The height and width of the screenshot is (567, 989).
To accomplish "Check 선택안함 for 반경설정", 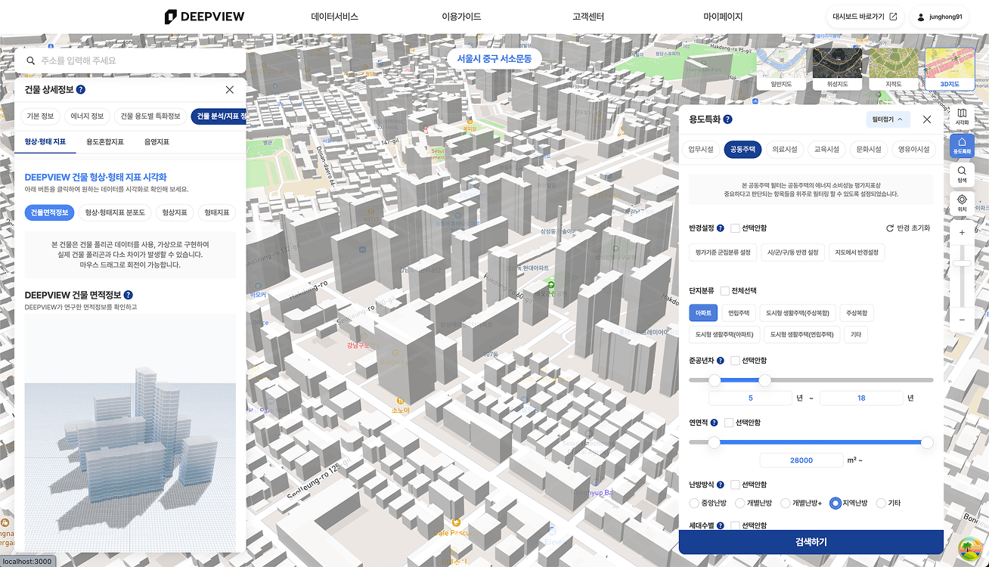I will pos(735,228).
